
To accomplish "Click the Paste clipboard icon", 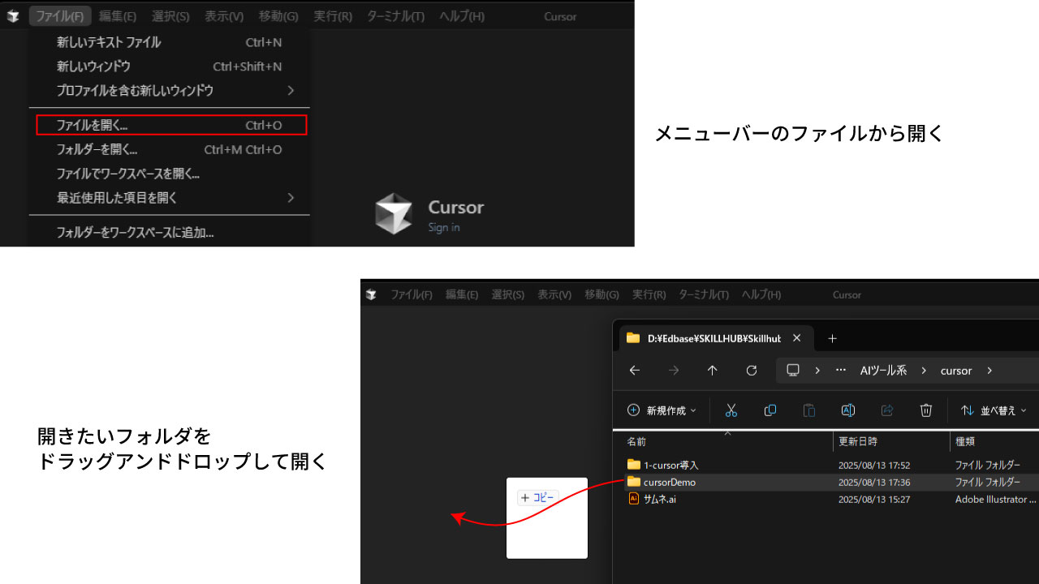I will click(809, 410).
